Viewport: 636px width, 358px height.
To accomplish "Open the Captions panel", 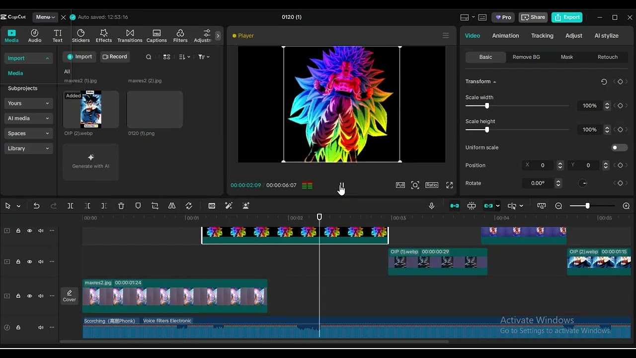I will point(157,36).
